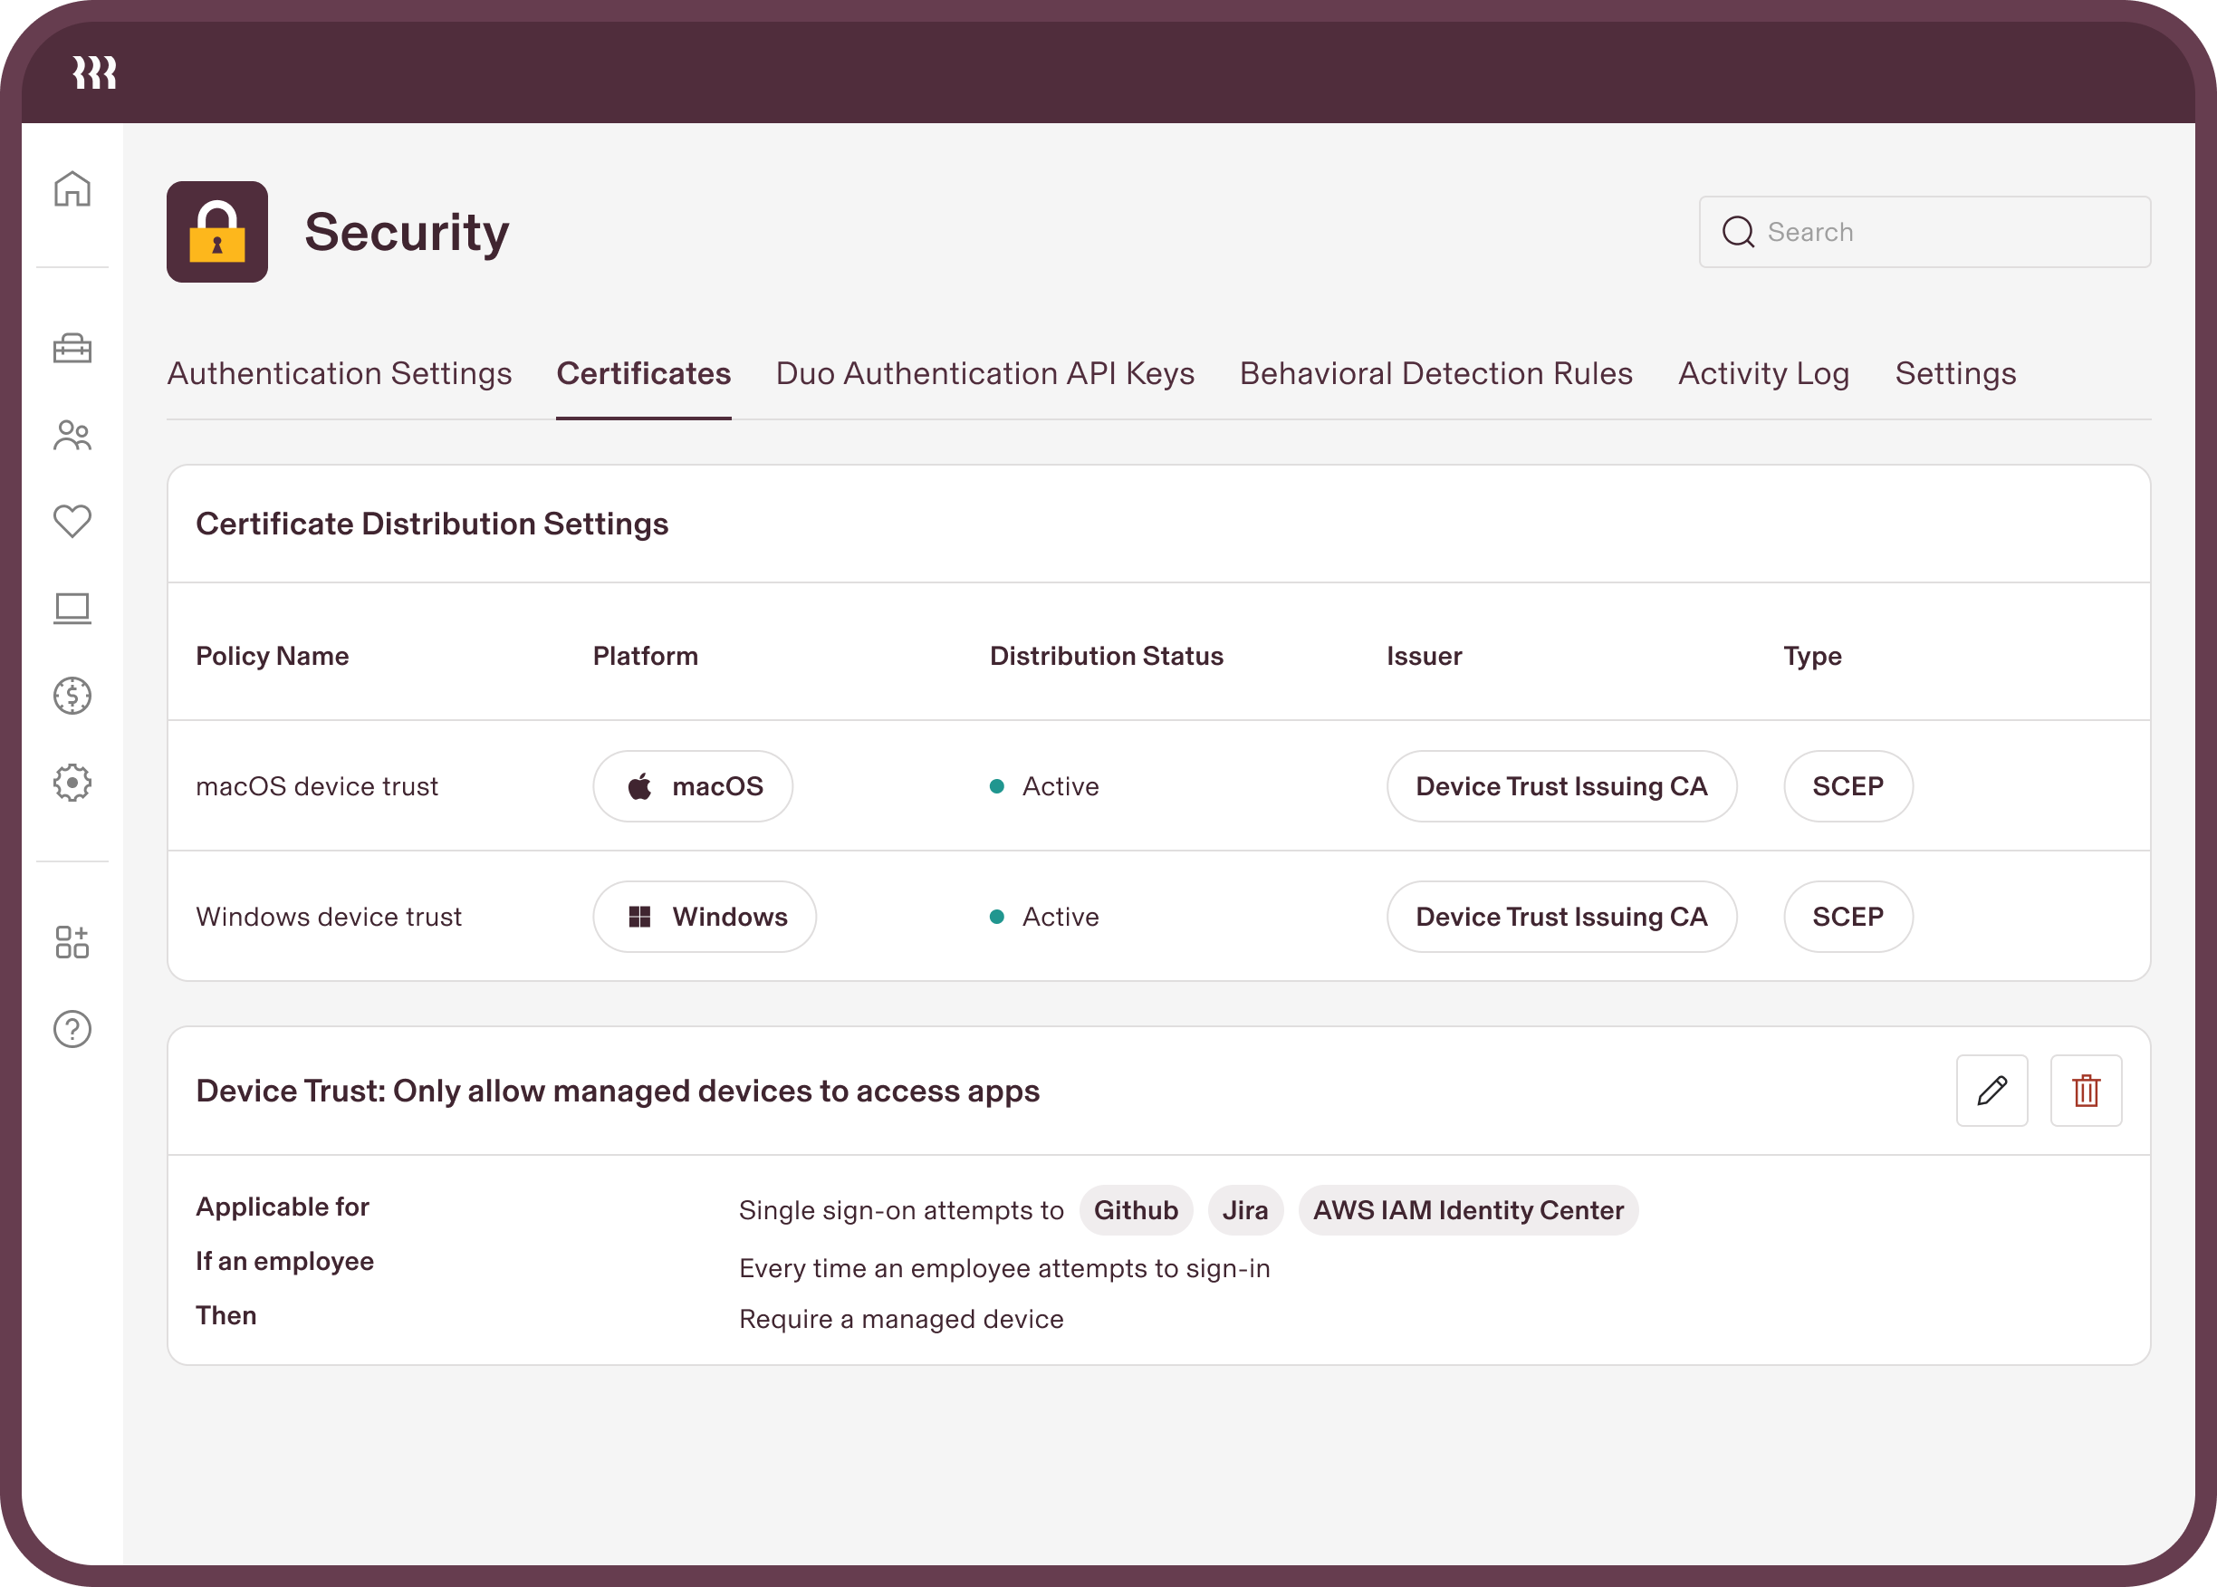Click the add apps grid icon
The width and height of the screenshot is (2217, 1587).
(x=72, y=942)
